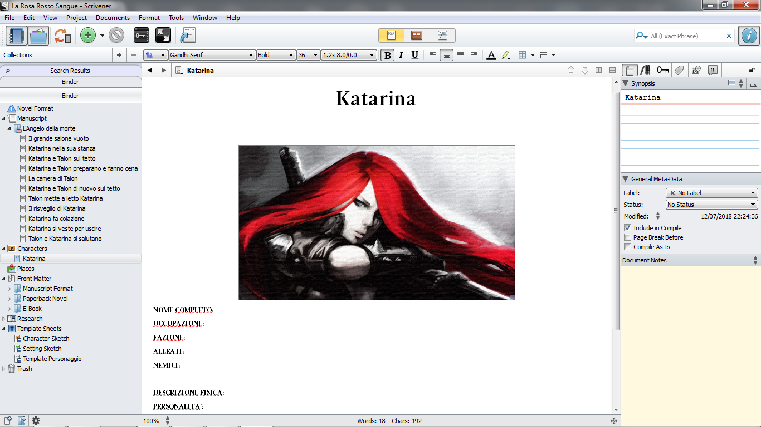
Task: Show Comments and Footnotes icon
Action: 713,70
